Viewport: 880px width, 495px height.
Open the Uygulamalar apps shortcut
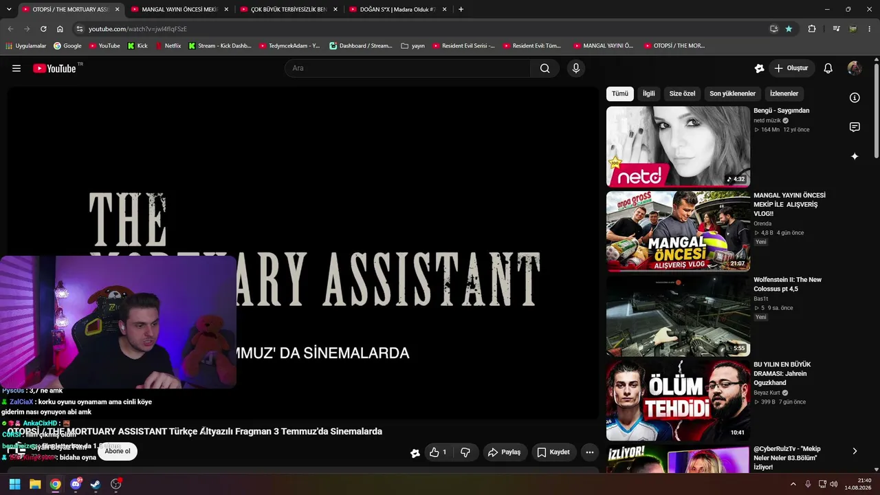pos(26,45)
